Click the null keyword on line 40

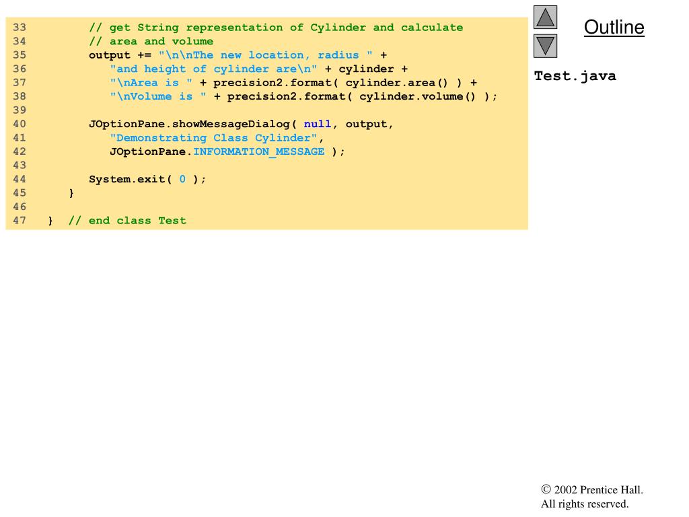(318, 124)
